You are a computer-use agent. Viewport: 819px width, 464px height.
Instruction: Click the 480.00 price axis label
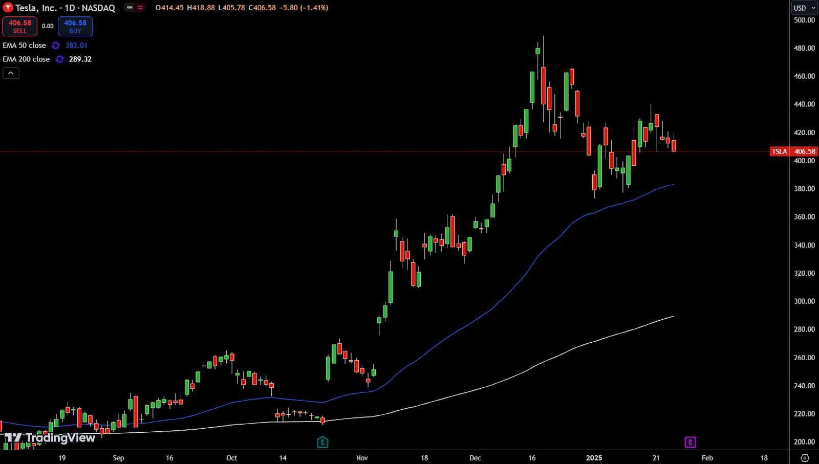coord(804,48)
